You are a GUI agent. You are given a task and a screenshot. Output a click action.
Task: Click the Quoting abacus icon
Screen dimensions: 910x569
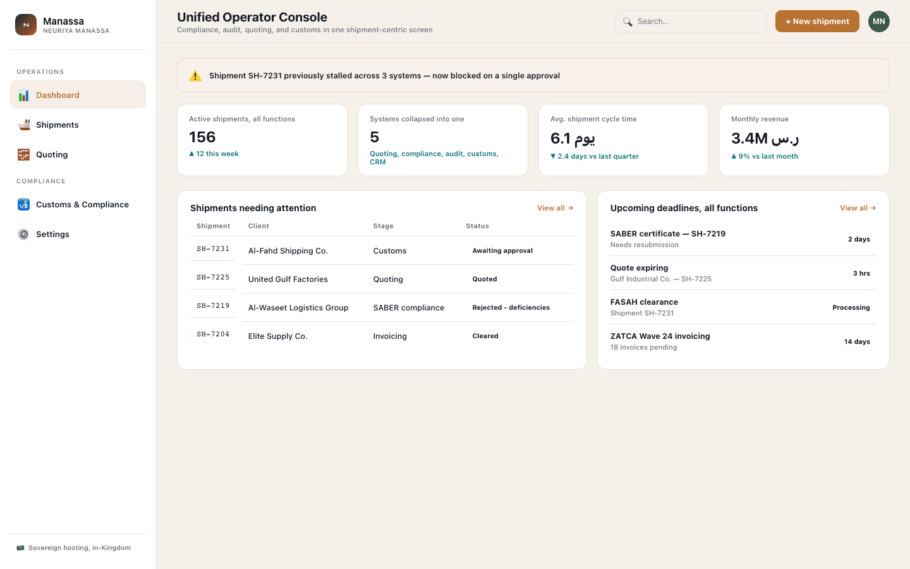[23, 155]
